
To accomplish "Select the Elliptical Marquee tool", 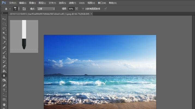I will [4, 24].
